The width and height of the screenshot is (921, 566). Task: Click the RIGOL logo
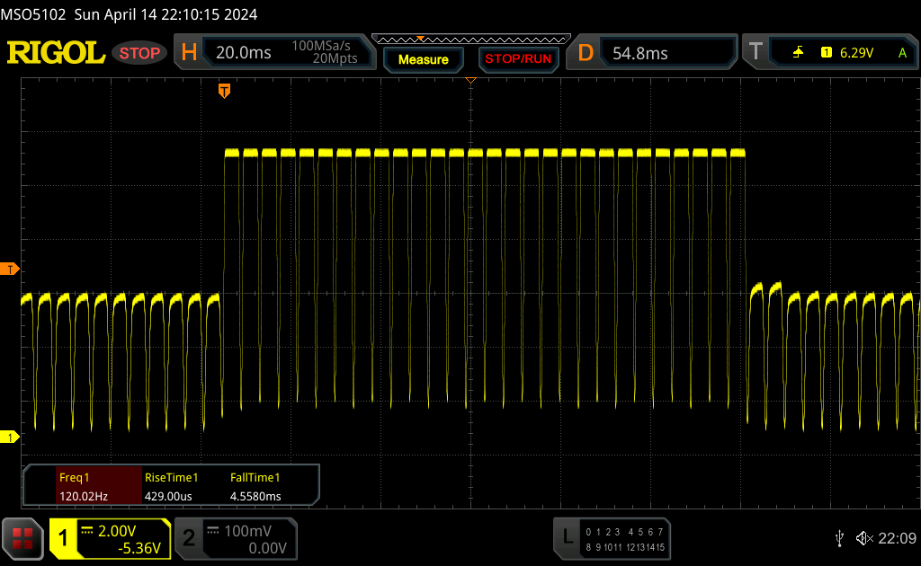point(56,53)
